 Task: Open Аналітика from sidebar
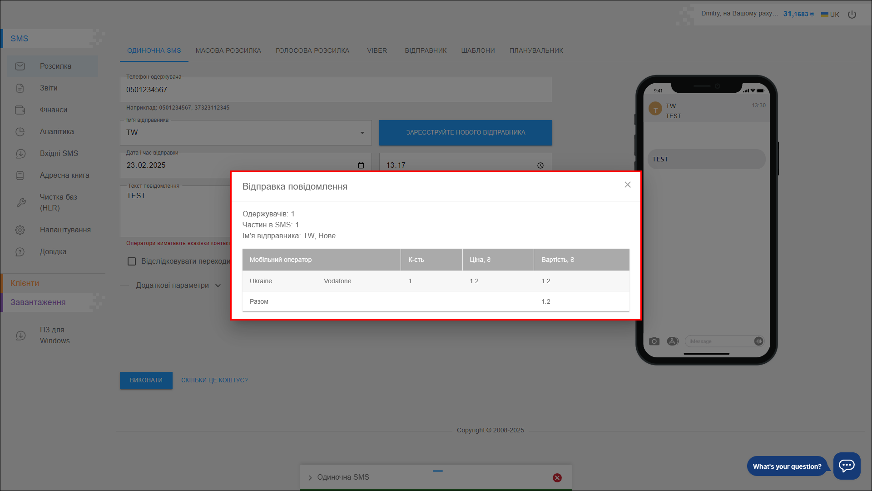tap(57, 132)
